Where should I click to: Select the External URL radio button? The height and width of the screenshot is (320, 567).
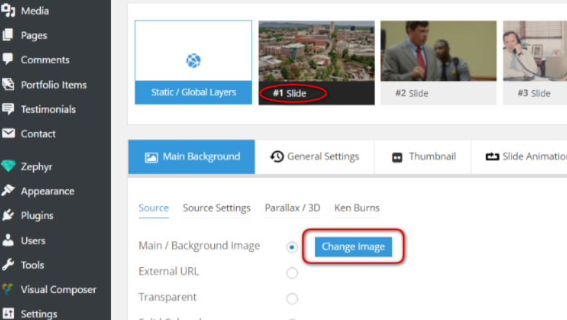[x=292, y=273]
